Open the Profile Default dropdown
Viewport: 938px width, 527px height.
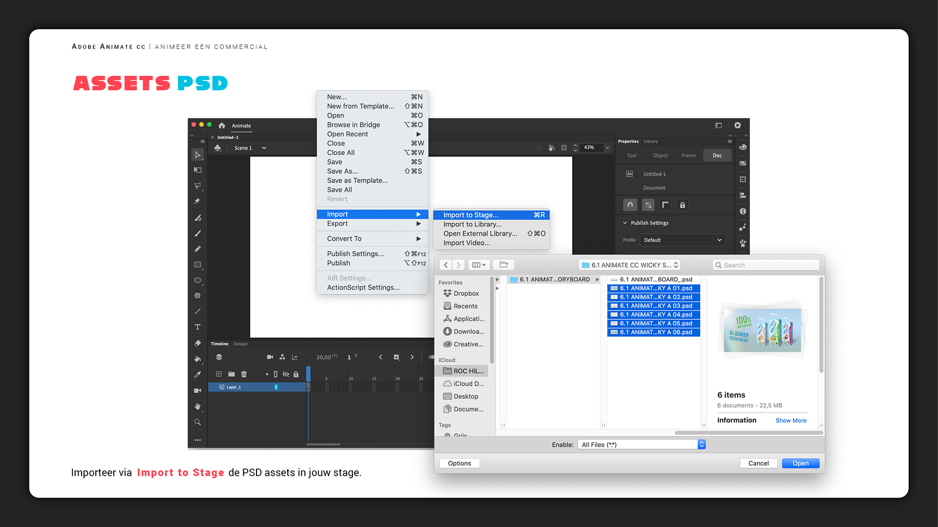tap(682, 240)
